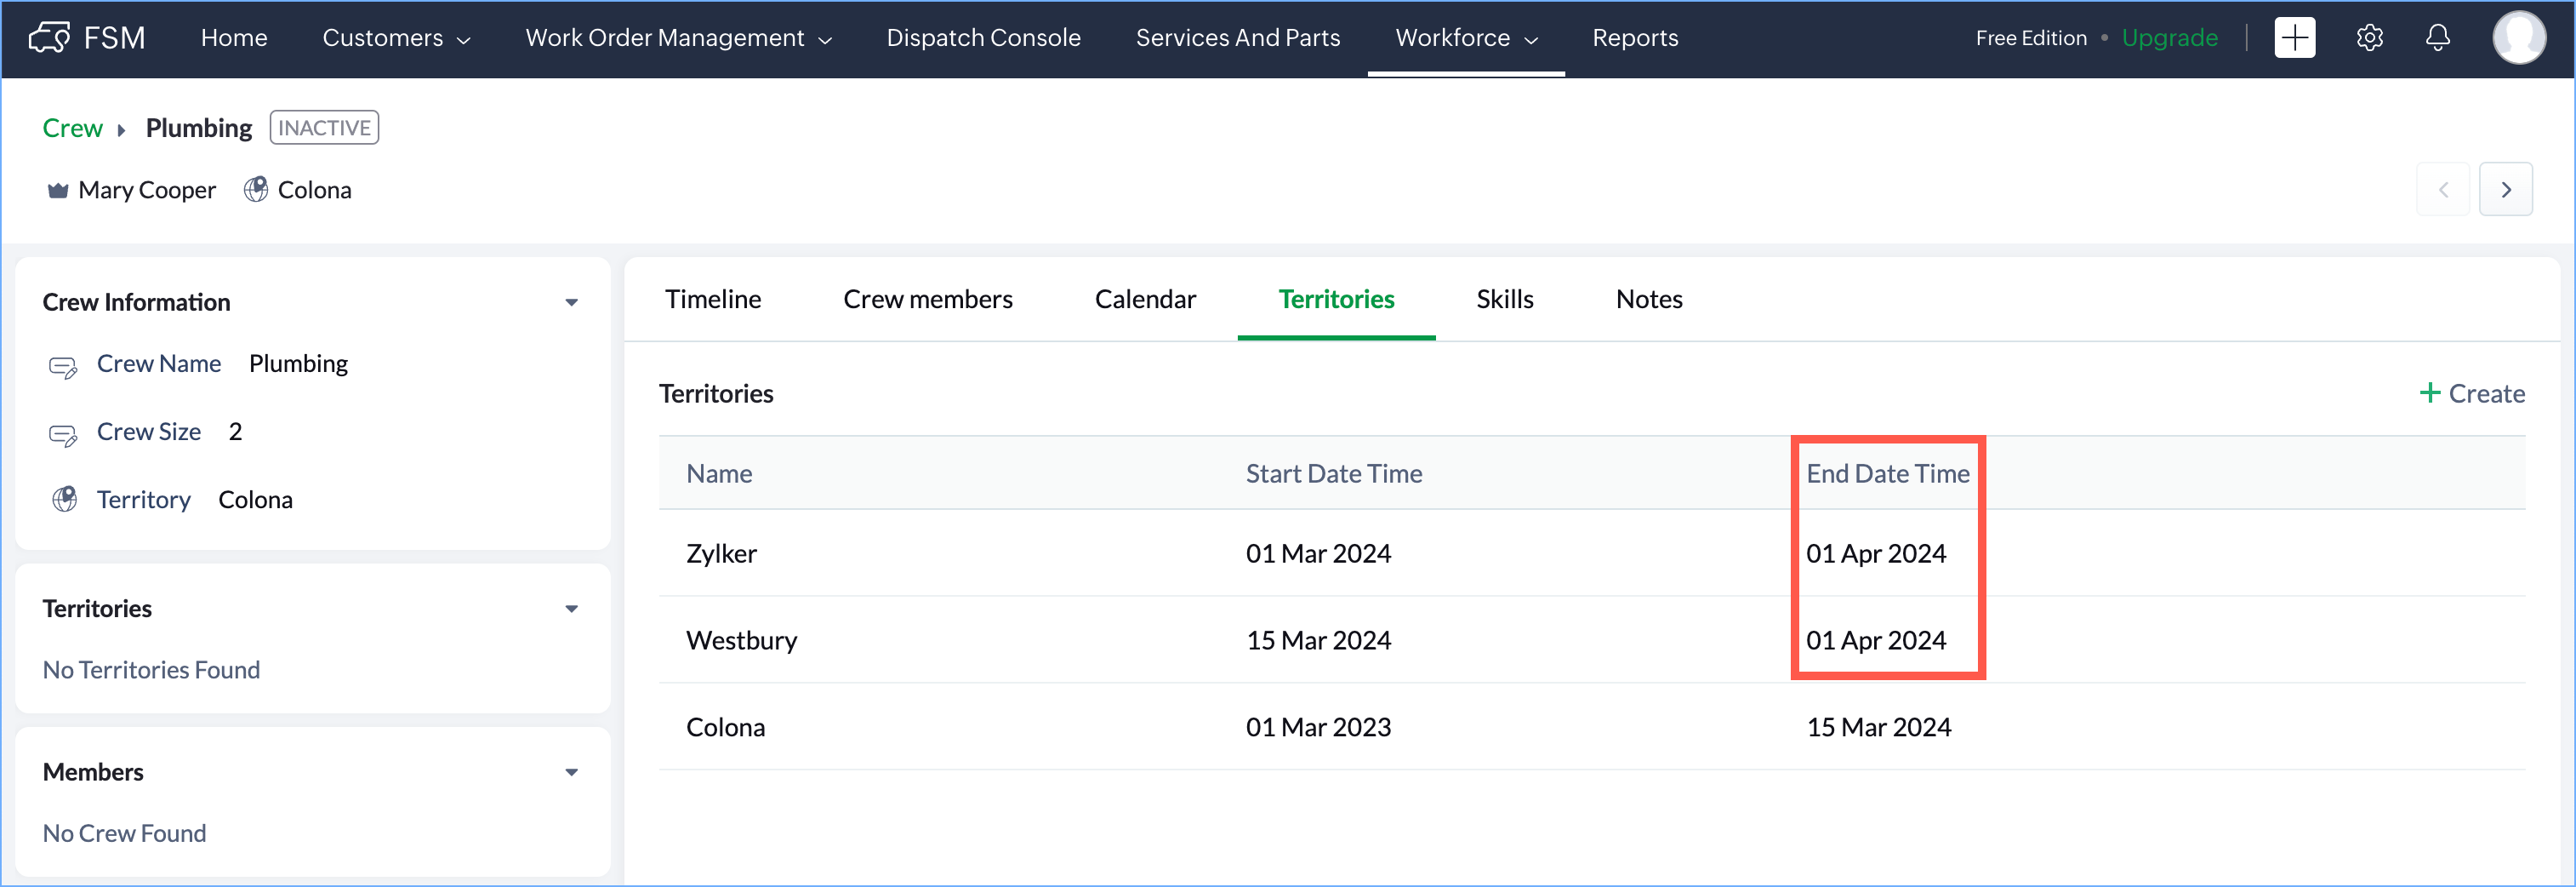Switch to the Crew members tab

927,300
